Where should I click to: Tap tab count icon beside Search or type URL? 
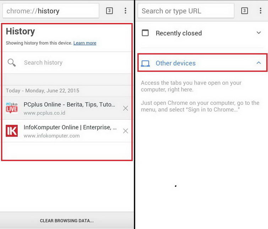(245, 11)
